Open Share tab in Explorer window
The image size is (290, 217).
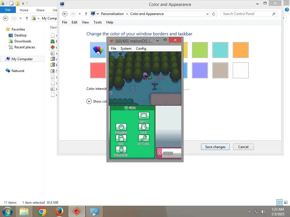40,10
